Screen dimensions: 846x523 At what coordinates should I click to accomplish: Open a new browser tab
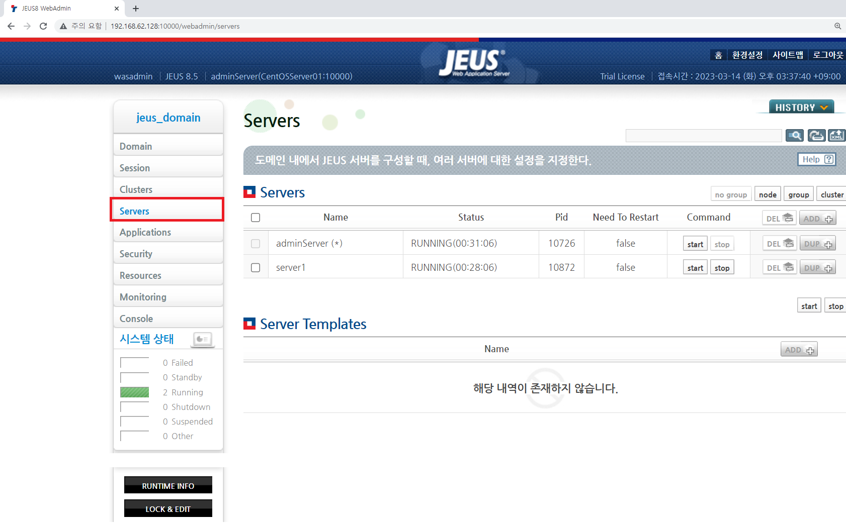[x=136, y=9]
